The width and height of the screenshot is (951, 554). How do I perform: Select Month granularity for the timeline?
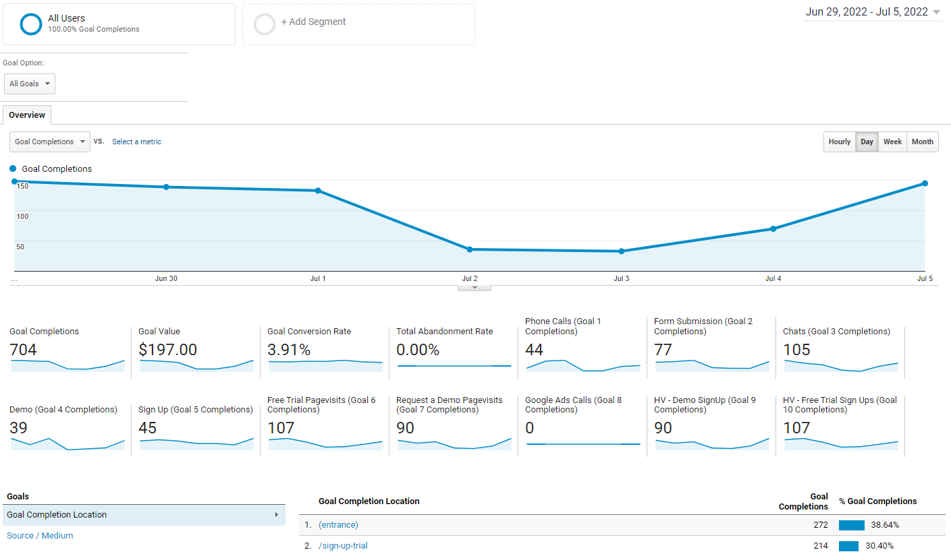(x=922, y=142)
